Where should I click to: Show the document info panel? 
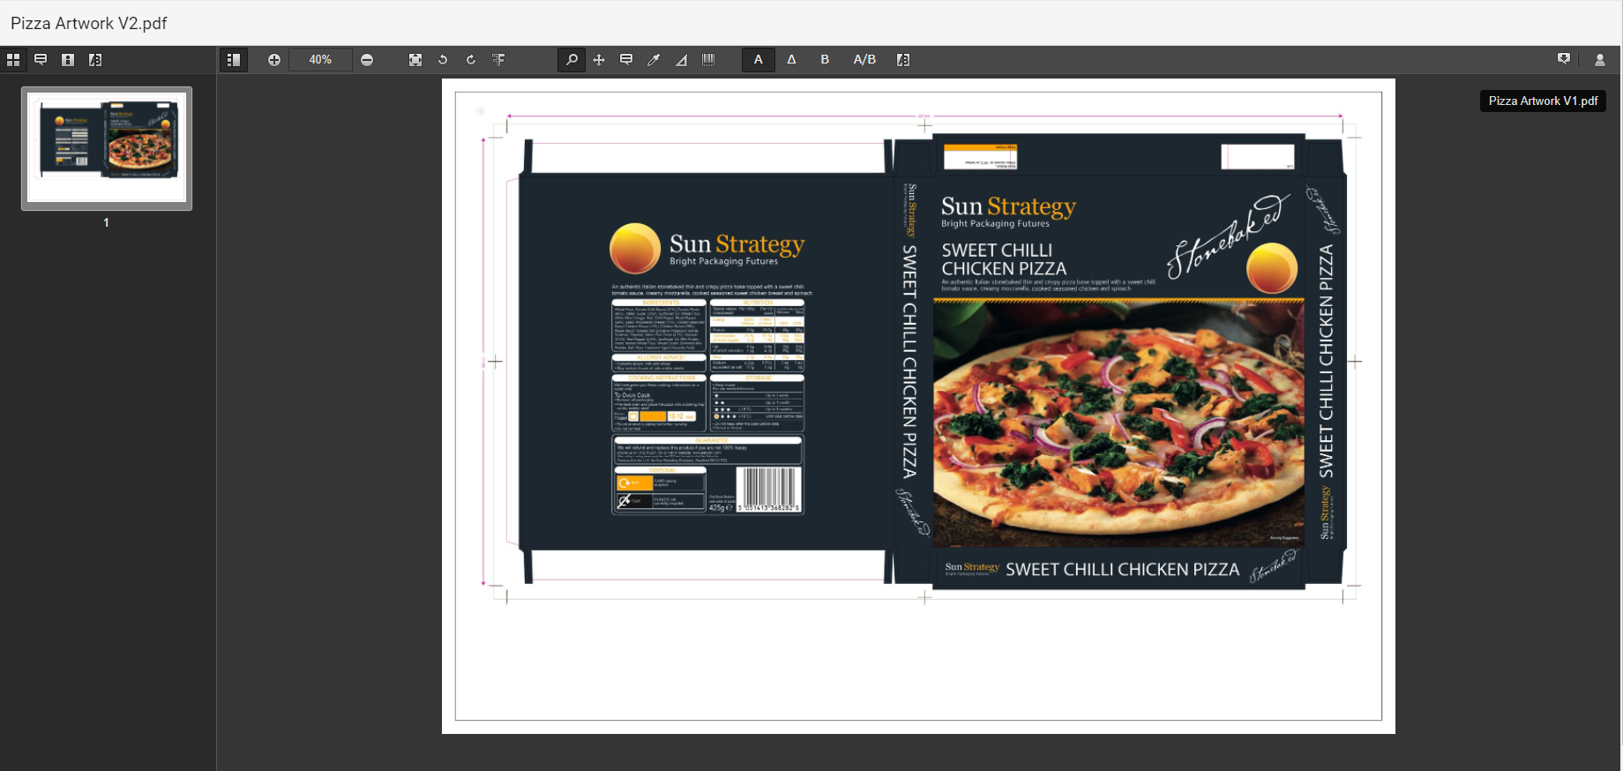point(68,60)
